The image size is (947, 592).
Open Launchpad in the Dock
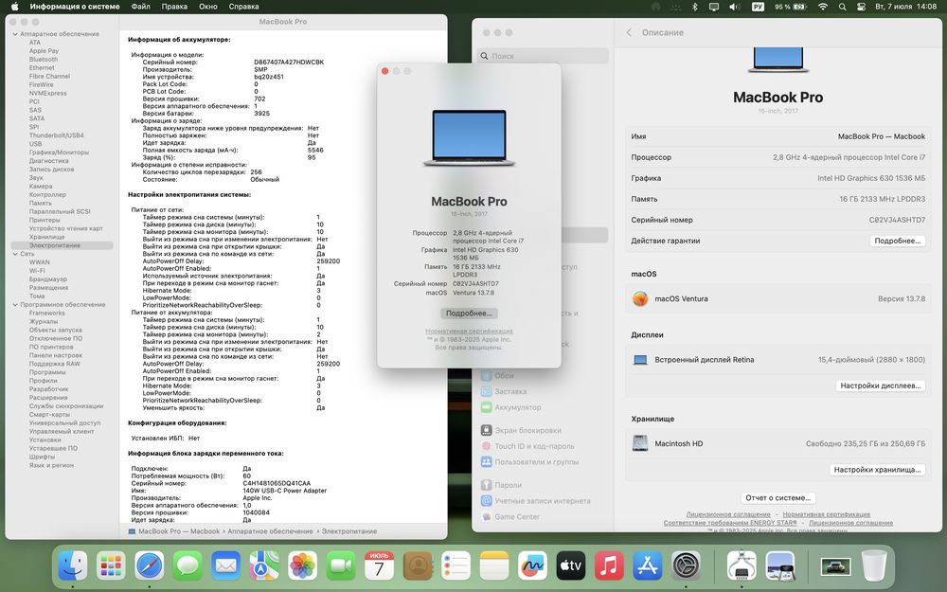[x=111, y=565]
